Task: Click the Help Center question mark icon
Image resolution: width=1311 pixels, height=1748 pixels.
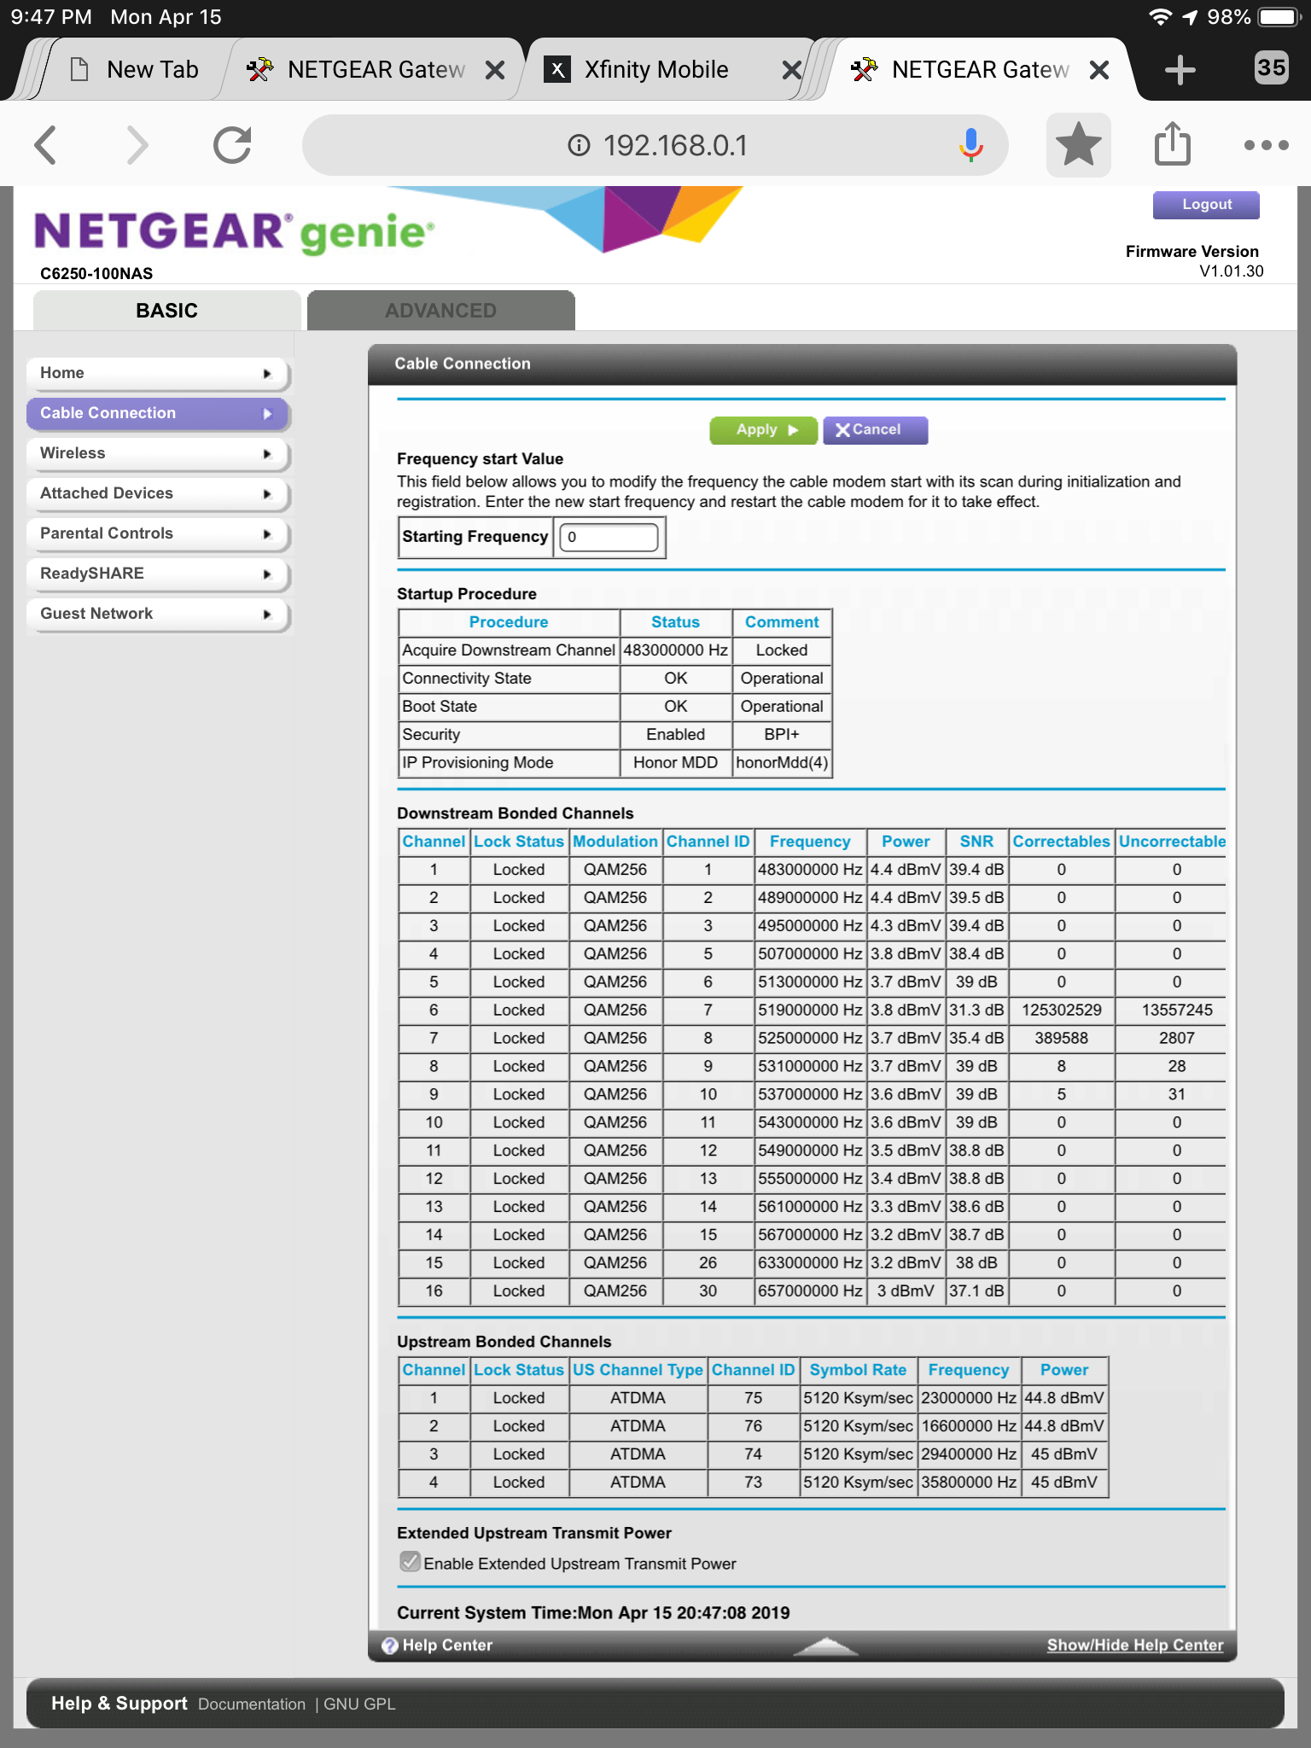Action: [390, 1646]
